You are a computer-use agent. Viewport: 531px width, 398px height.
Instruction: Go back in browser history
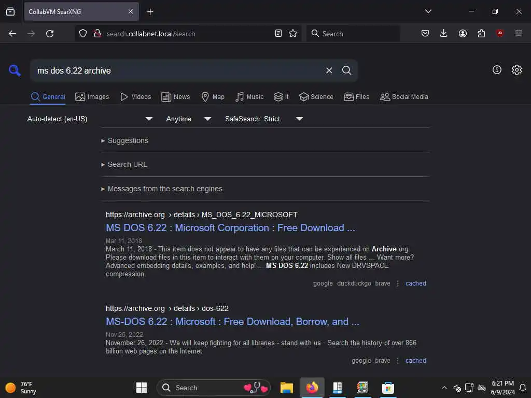[x=12, y=34]
